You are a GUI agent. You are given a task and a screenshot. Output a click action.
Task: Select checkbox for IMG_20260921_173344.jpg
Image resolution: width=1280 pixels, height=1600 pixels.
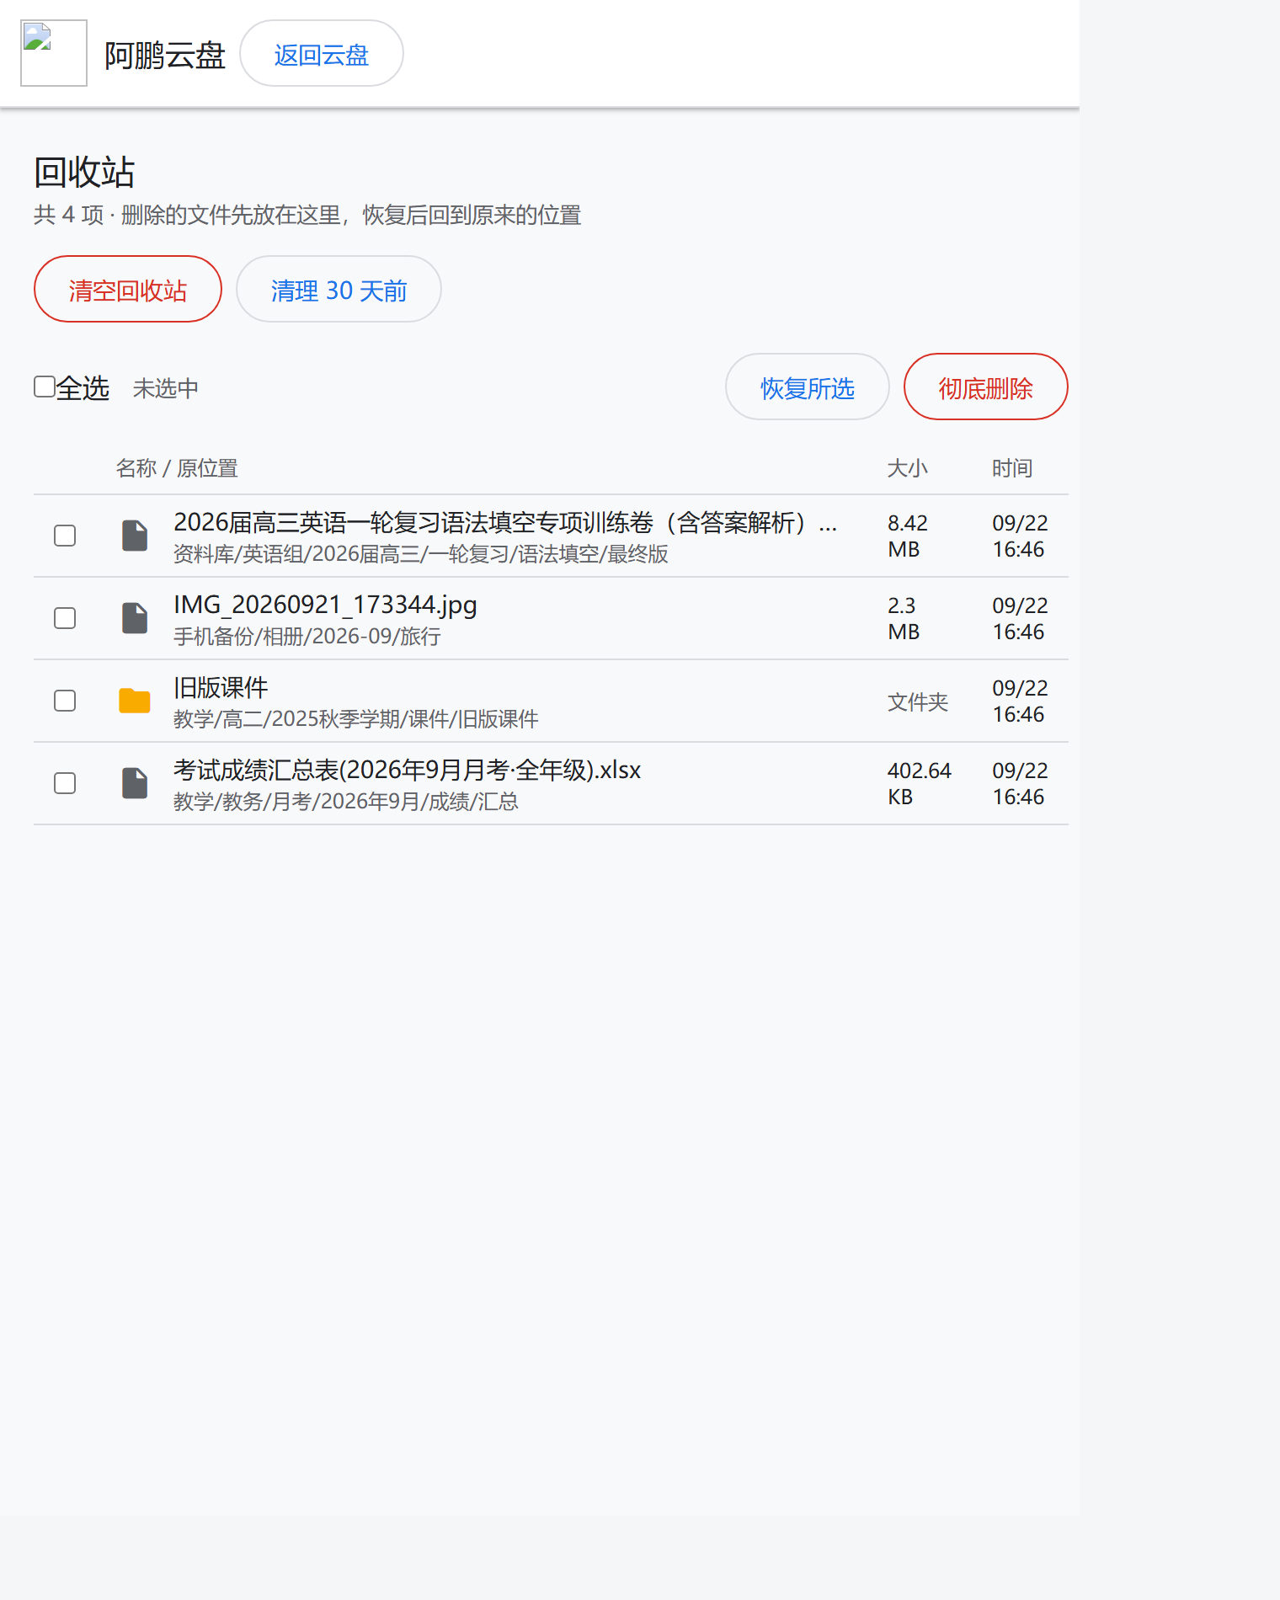click(x=65, y=618)
